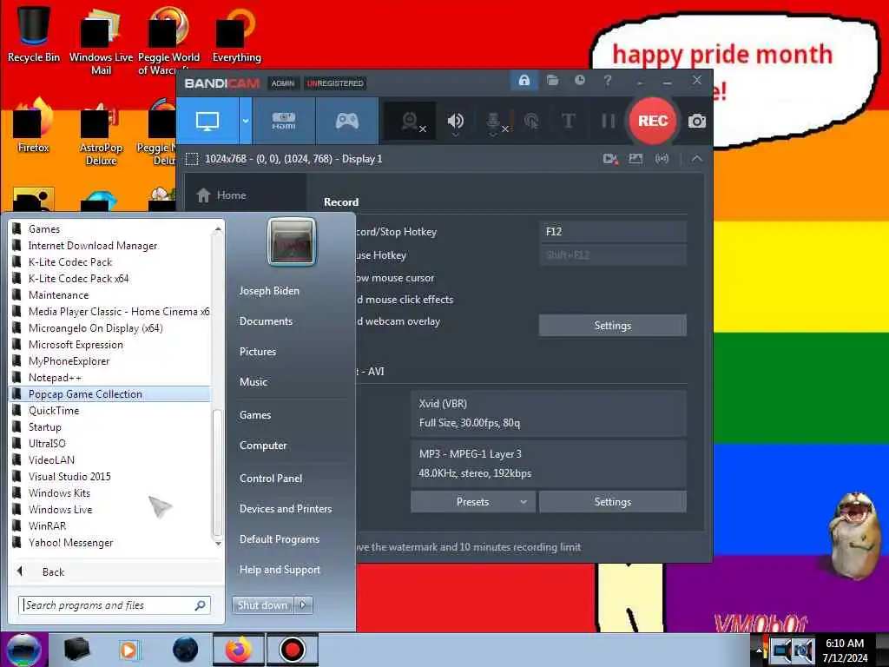Click the Start orb on taskbar
The width and height of the screenshot is (889, 667).
coord(23,650)
